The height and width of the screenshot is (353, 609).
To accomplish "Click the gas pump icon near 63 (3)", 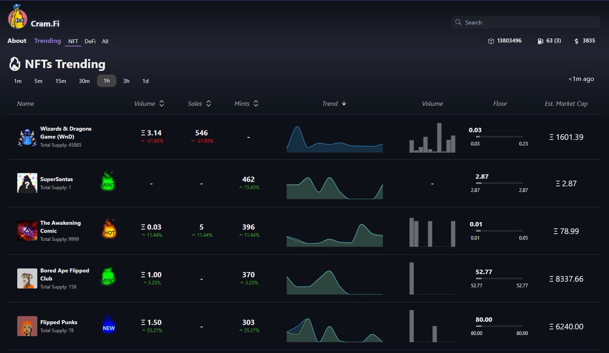I will (540, 41).
